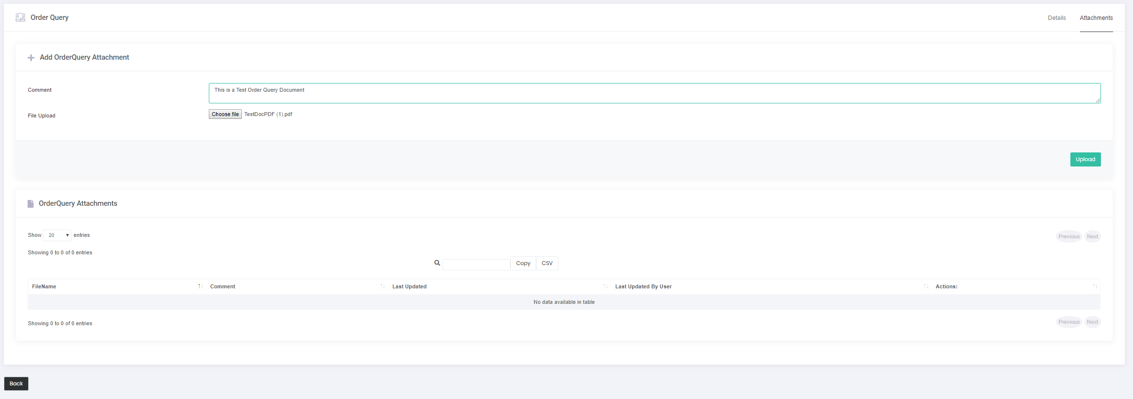
Task: Switch to the Attachments tab
Action: 1096,18
